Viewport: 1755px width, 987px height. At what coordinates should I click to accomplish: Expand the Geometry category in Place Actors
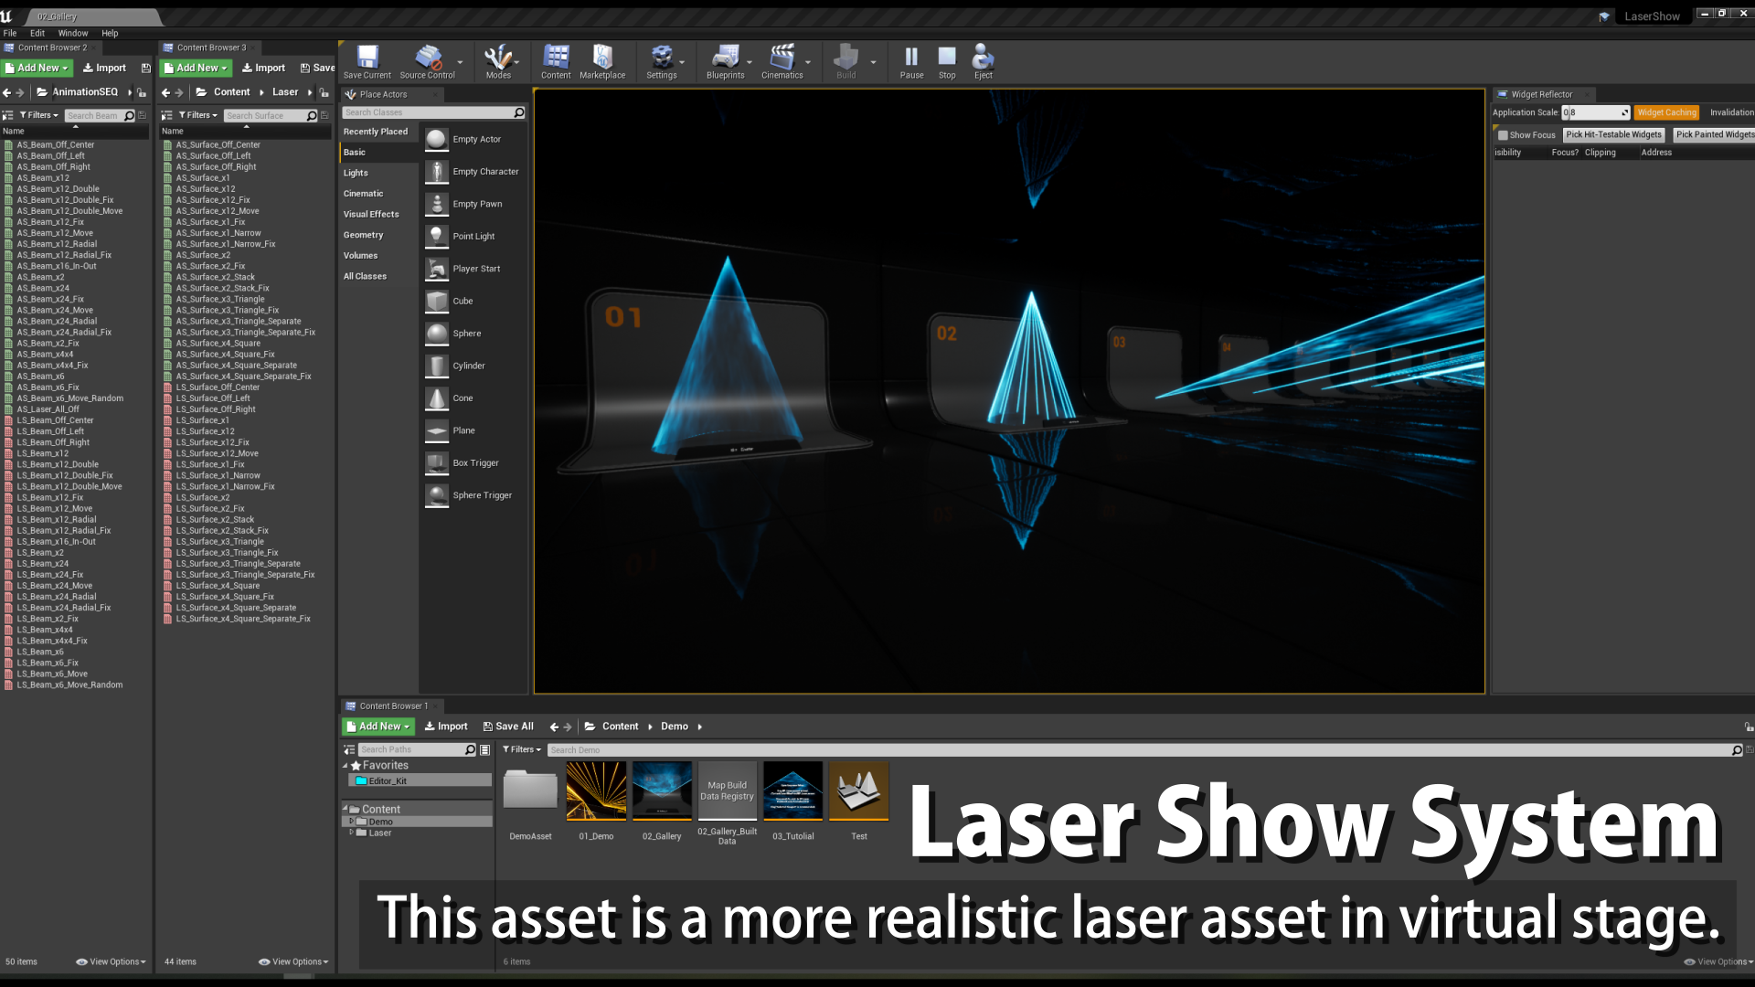click(363, 234)
